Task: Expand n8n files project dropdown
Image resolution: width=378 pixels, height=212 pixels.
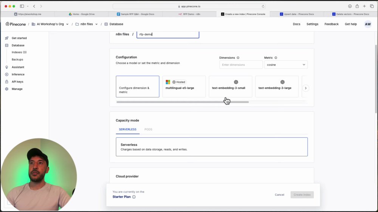Action: (96, 24)
